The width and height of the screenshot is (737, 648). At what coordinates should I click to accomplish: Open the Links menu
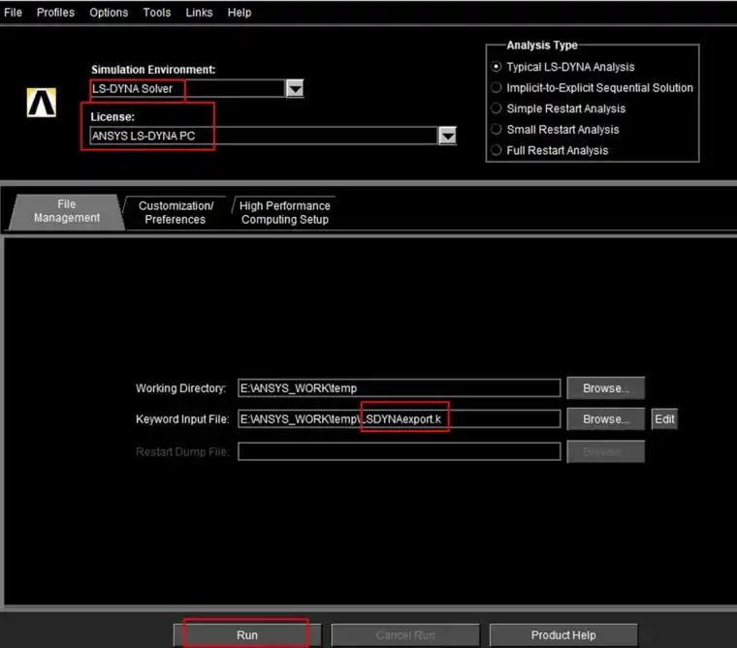(199, 13)
